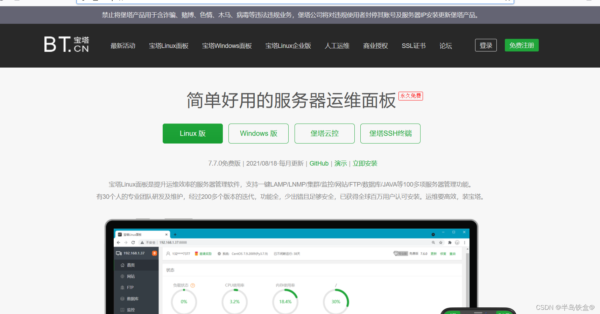Click the FTP item in demo sidebar
Screen dimensions: 600x314
coord(130,287)
